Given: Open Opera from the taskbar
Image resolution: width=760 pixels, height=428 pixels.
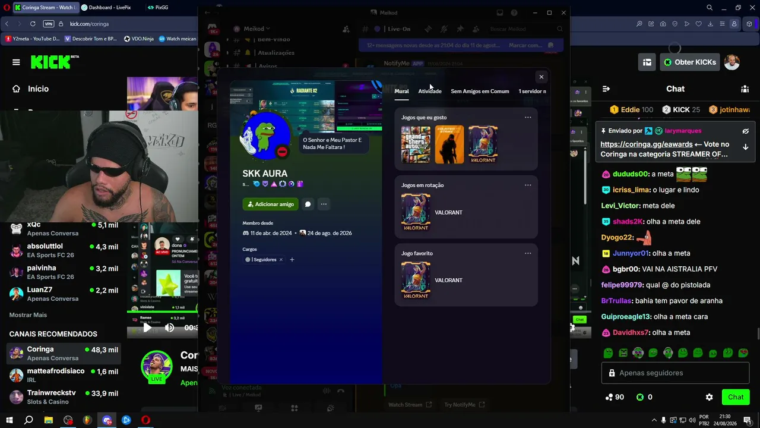Looking at the screenshot, I should coord(145,420).
